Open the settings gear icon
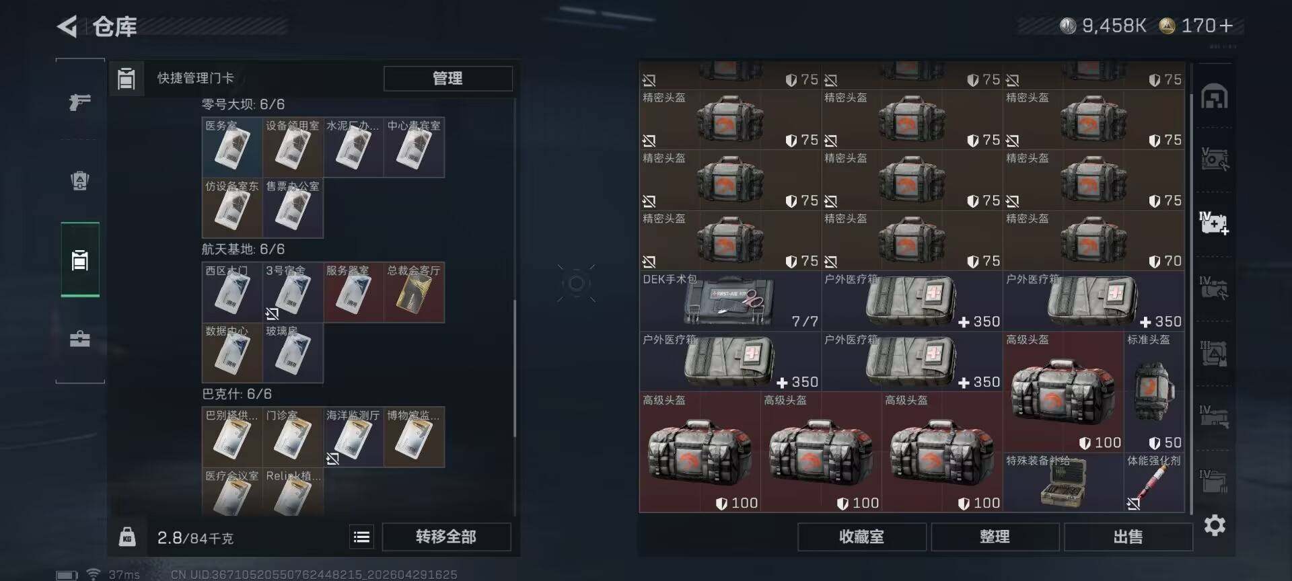This screenshot has height=581, width=1292. (x=1215, y=525)
